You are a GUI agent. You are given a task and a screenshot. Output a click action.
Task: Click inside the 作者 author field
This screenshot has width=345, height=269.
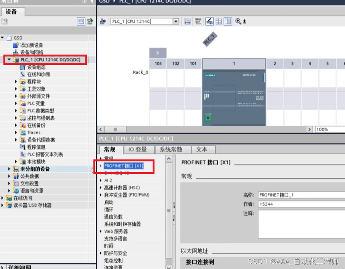click(x=302, y=204)
